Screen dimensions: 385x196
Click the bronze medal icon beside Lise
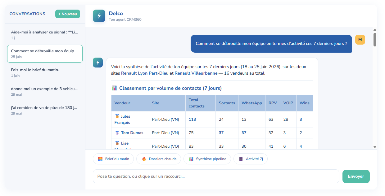click(x=117, y=143)
